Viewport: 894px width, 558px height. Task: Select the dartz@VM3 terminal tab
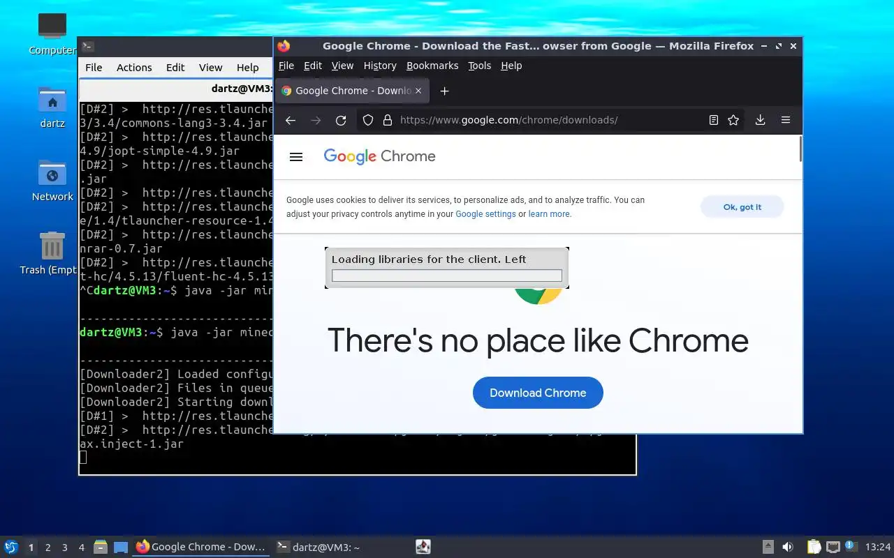click(176, 89)
